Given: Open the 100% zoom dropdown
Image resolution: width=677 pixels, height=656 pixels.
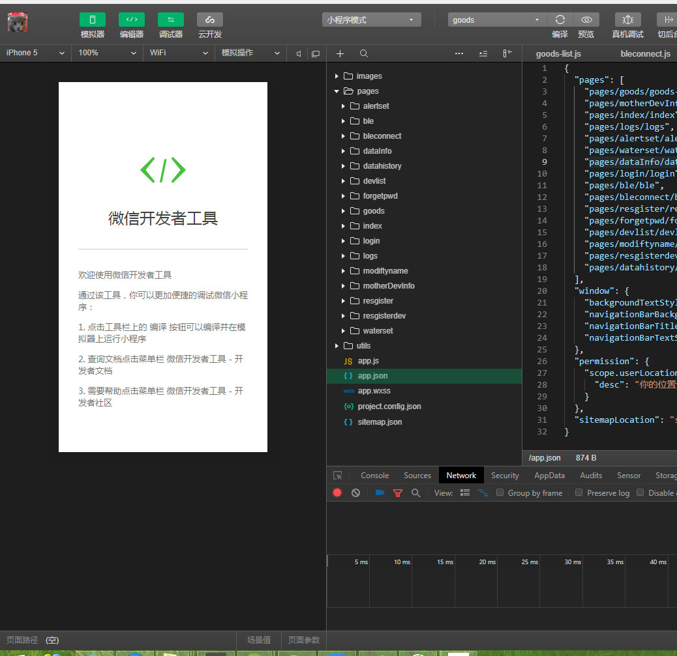Looking at the screenshot, I should coord(107,53).
